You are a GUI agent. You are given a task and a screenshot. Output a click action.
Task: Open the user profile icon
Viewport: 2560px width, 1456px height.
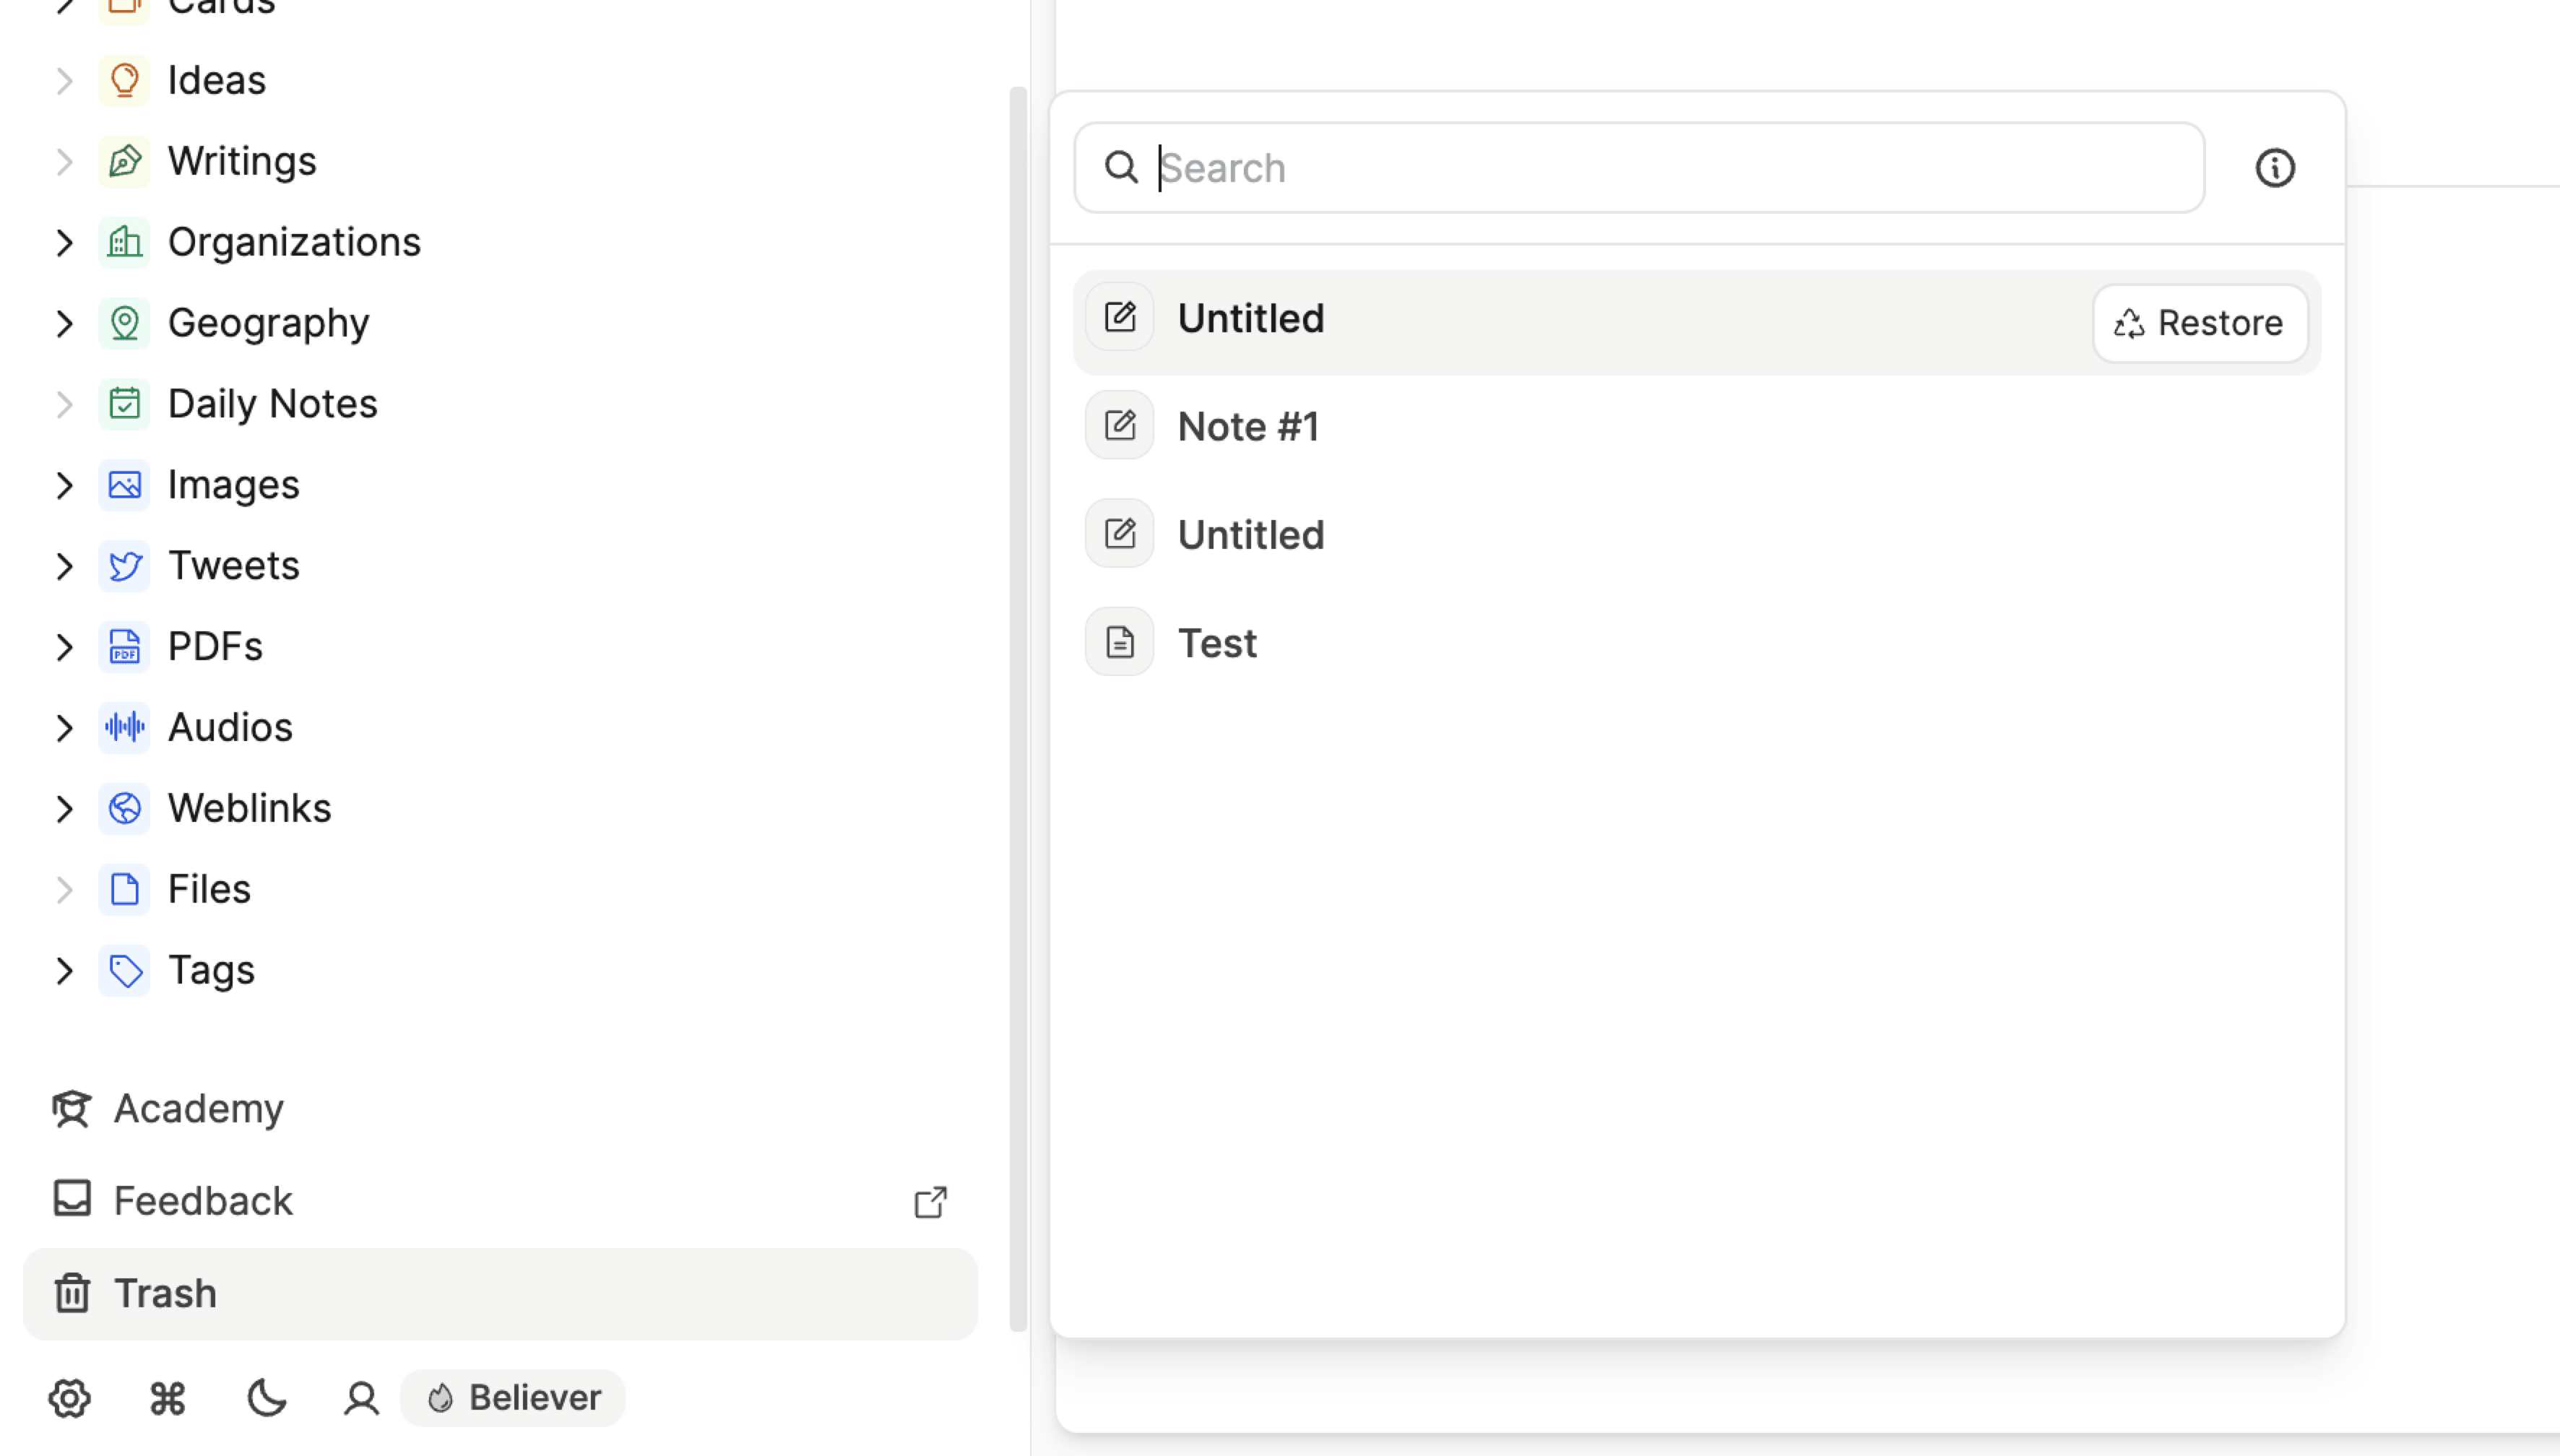361,1398
